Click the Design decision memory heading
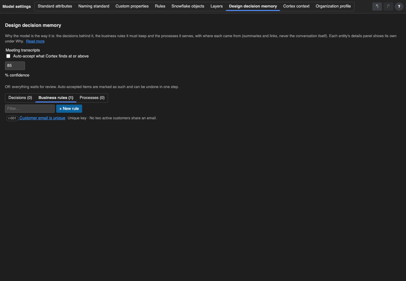Image resolution: width=406 pixels, height=281 pixels. click(x=33, y=25)
